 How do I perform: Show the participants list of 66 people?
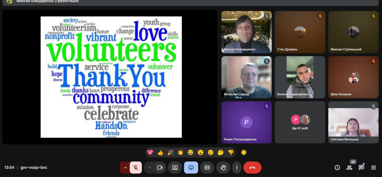click(350, 168)
